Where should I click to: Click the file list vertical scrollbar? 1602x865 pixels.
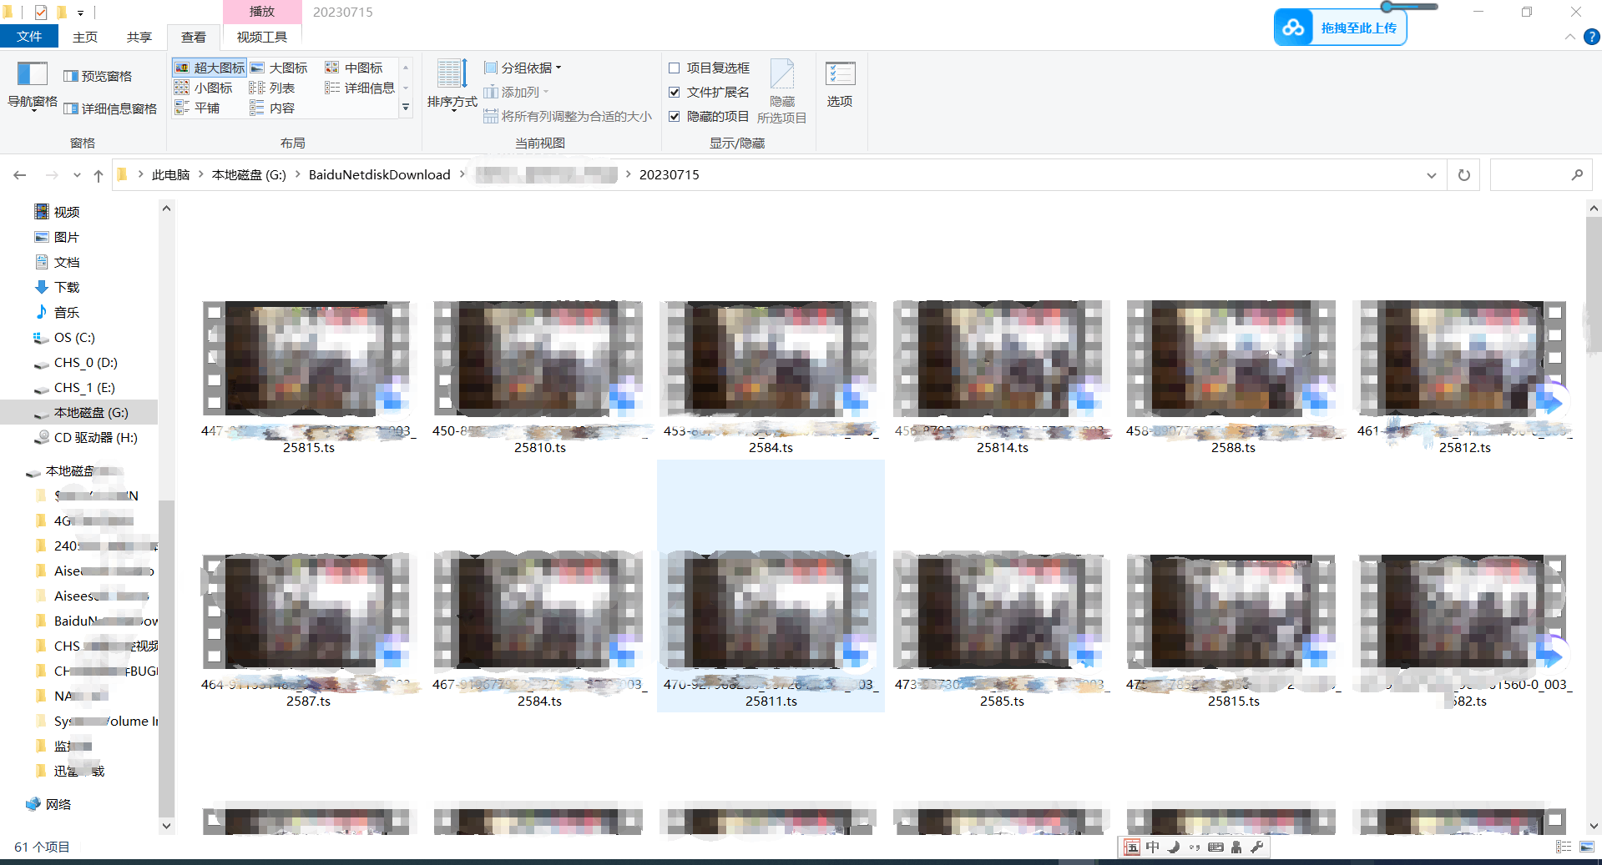point(1593,284)
